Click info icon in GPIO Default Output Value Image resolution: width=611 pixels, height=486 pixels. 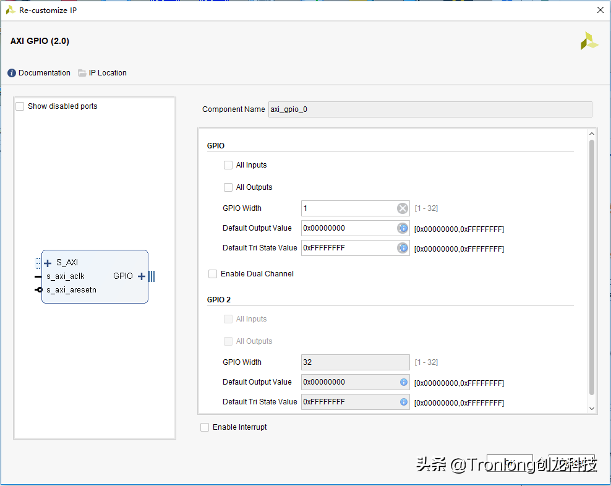click(403, 228)
